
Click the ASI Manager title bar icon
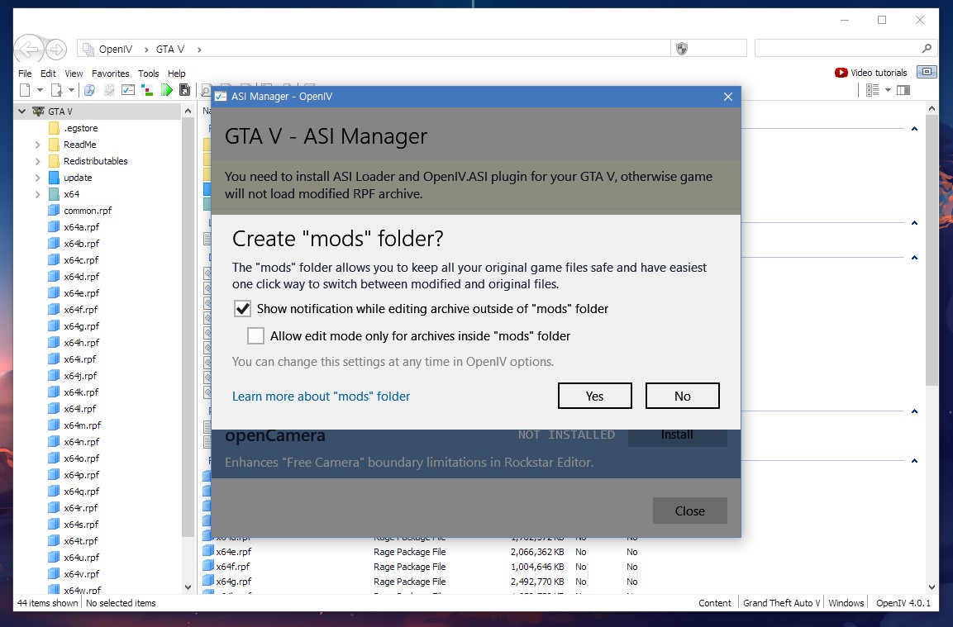pyautogui.click(x=221, y=97)
